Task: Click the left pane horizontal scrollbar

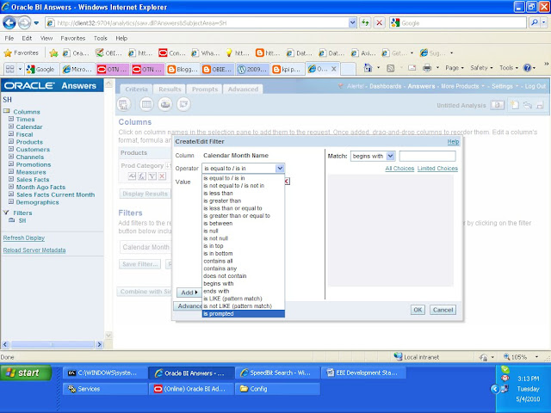Action: point(52,344)
